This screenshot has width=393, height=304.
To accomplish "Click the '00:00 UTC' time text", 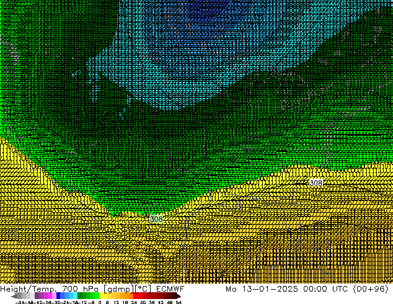I will pos(325,289).
